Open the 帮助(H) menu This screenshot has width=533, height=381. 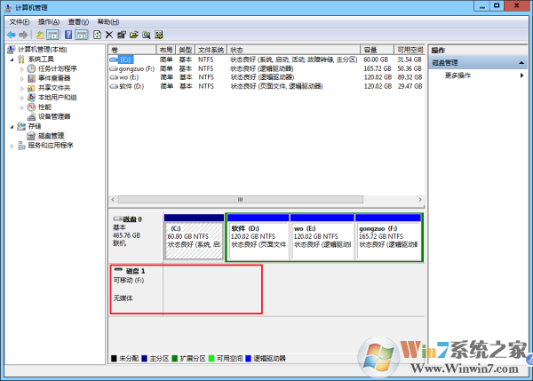pos(108,22)
